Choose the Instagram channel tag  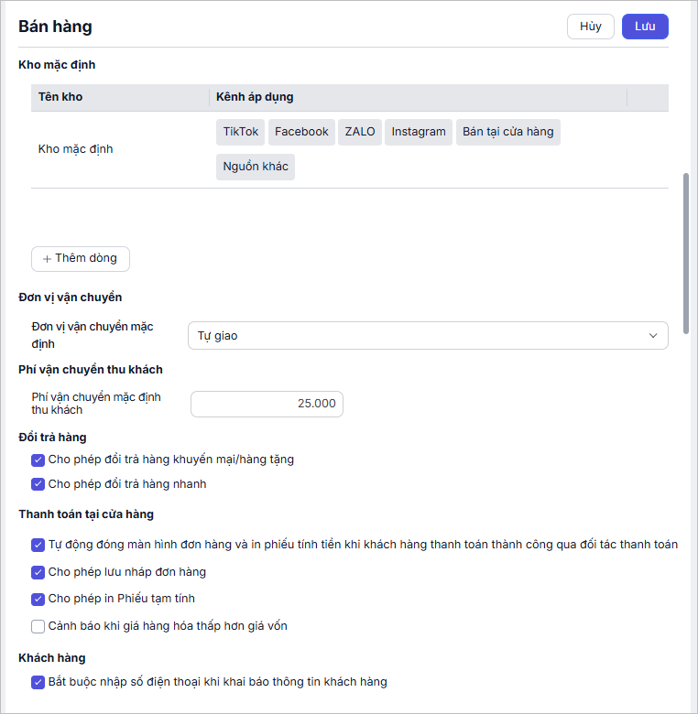pos(419,132)
